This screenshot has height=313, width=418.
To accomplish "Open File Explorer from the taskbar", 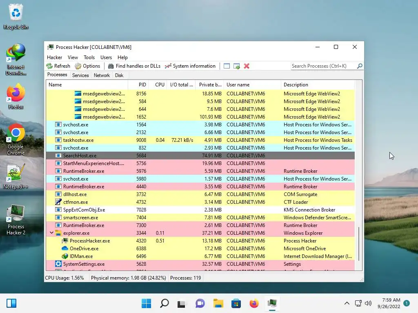I will pyautogui.click(x=218, y=303).
